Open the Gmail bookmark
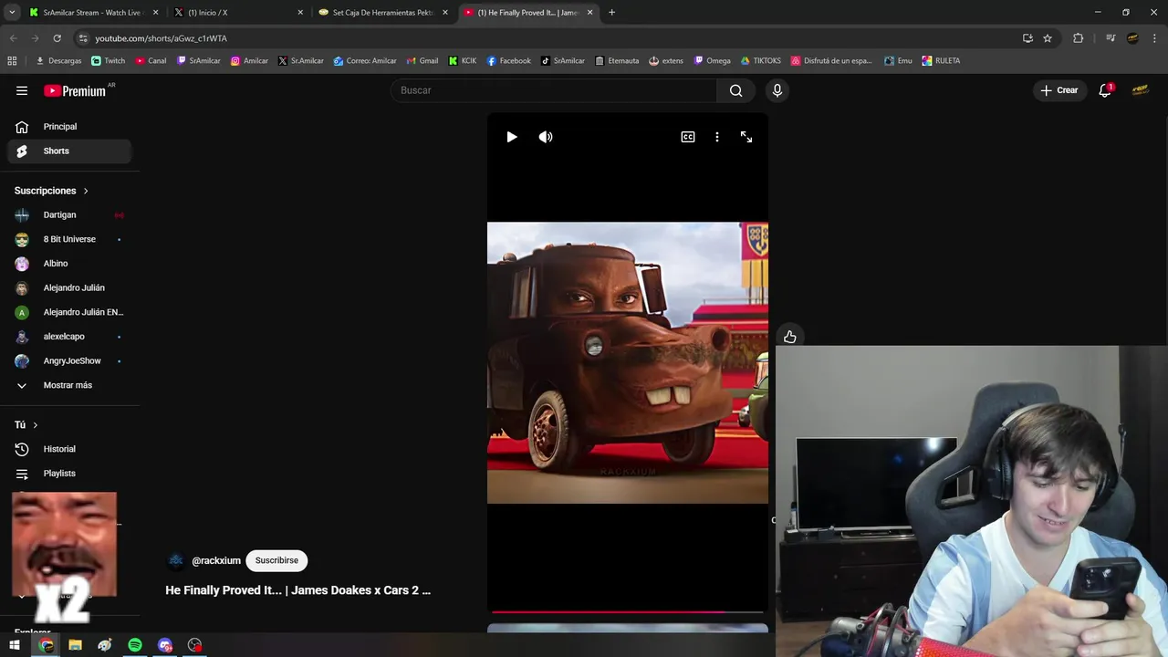1168x657 pixels. point(422,61)
